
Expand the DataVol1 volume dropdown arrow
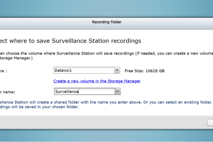tap(117, 70)
